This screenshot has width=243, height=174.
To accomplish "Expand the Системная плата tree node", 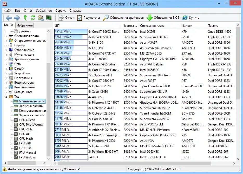I will [6, 36].
